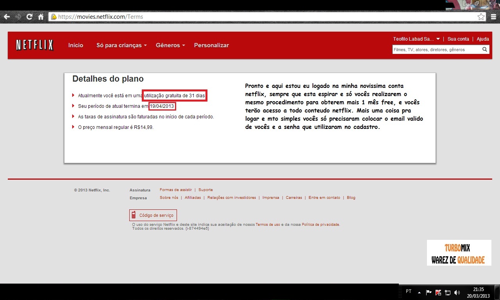
Task: Open the Formas de assistir link
Action: pos(176,190)
